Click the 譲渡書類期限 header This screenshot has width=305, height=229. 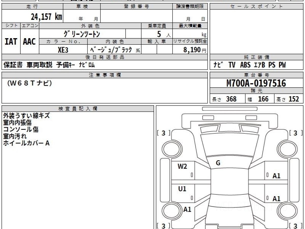[190, 7]
